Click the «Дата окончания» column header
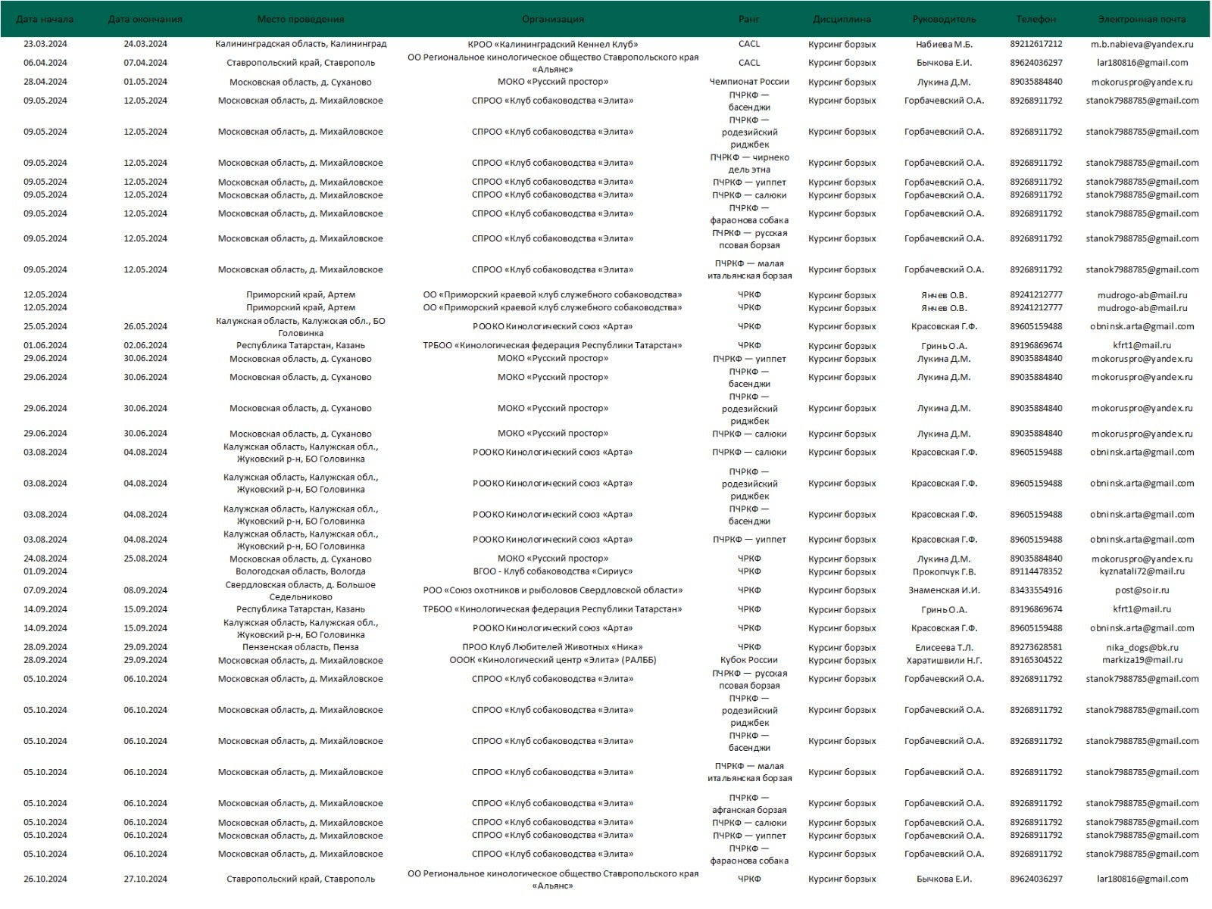1212x909 pixels. click(145, 19)
